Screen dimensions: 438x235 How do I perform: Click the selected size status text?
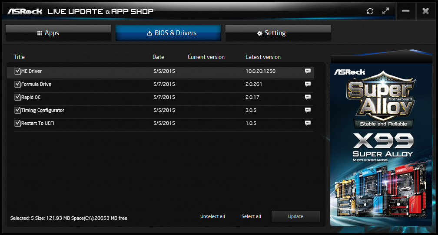69,218
